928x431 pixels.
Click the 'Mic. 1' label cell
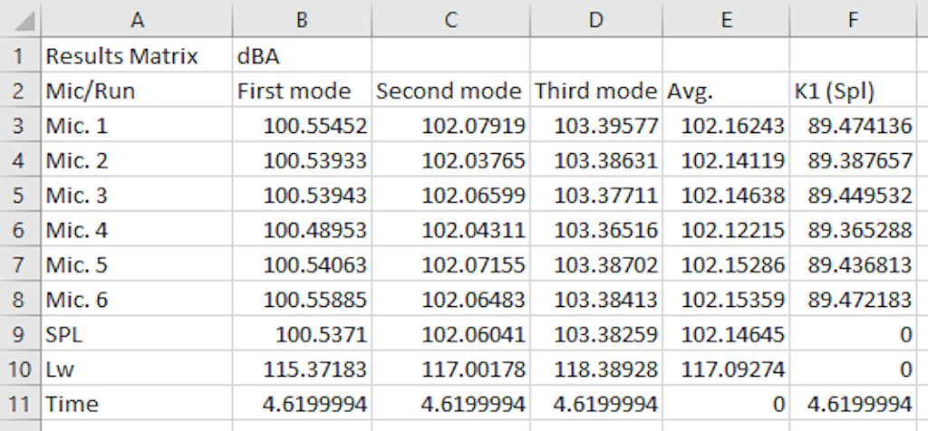pos(137,126)
